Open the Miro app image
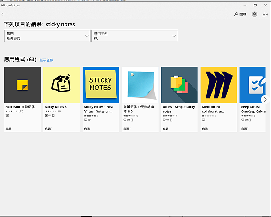 (x=219, y=85)
